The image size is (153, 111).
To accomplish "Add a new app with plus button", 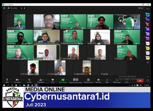I will click(148, 62).
